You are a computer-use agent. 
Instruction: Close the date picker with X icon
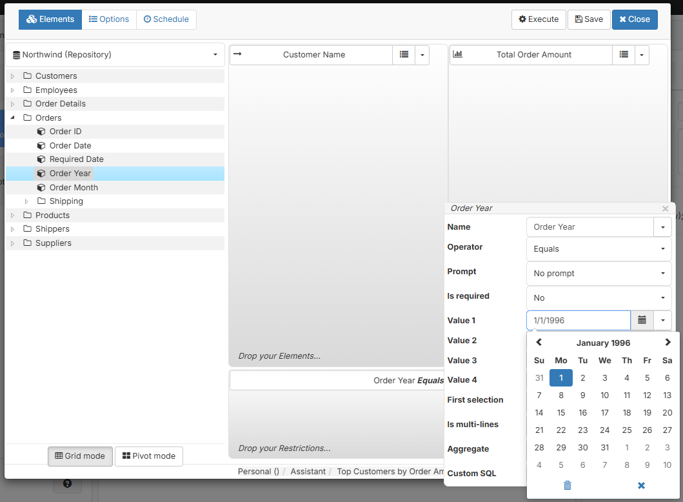(641, 485)
